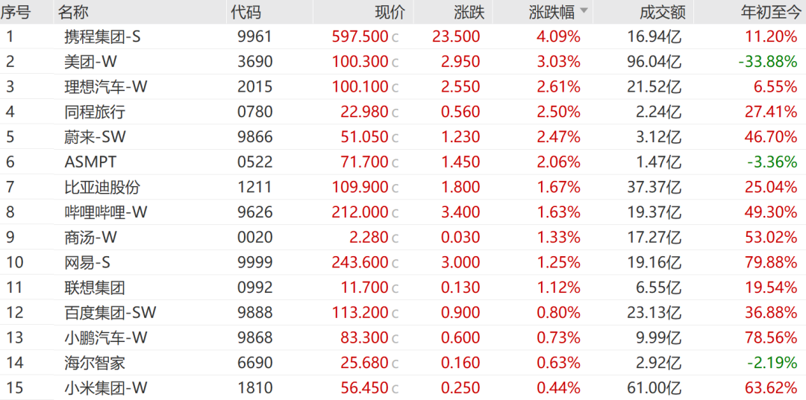Select the 小米集团-W row name
The image size is (806, 400).
click(106, 388)
